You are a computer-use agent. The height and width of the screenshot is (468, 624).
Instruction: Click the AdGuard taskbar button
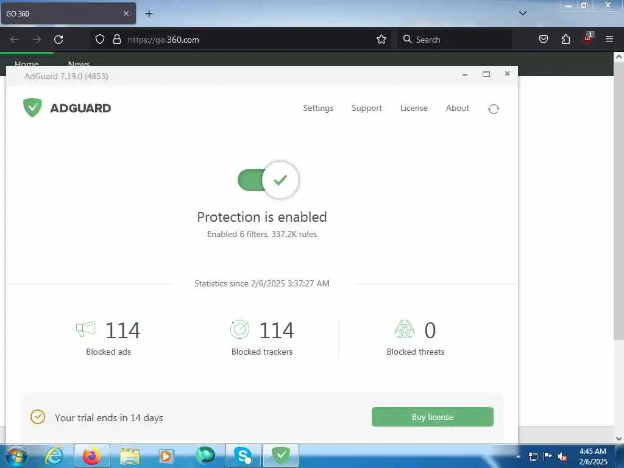tap(280, 456)
